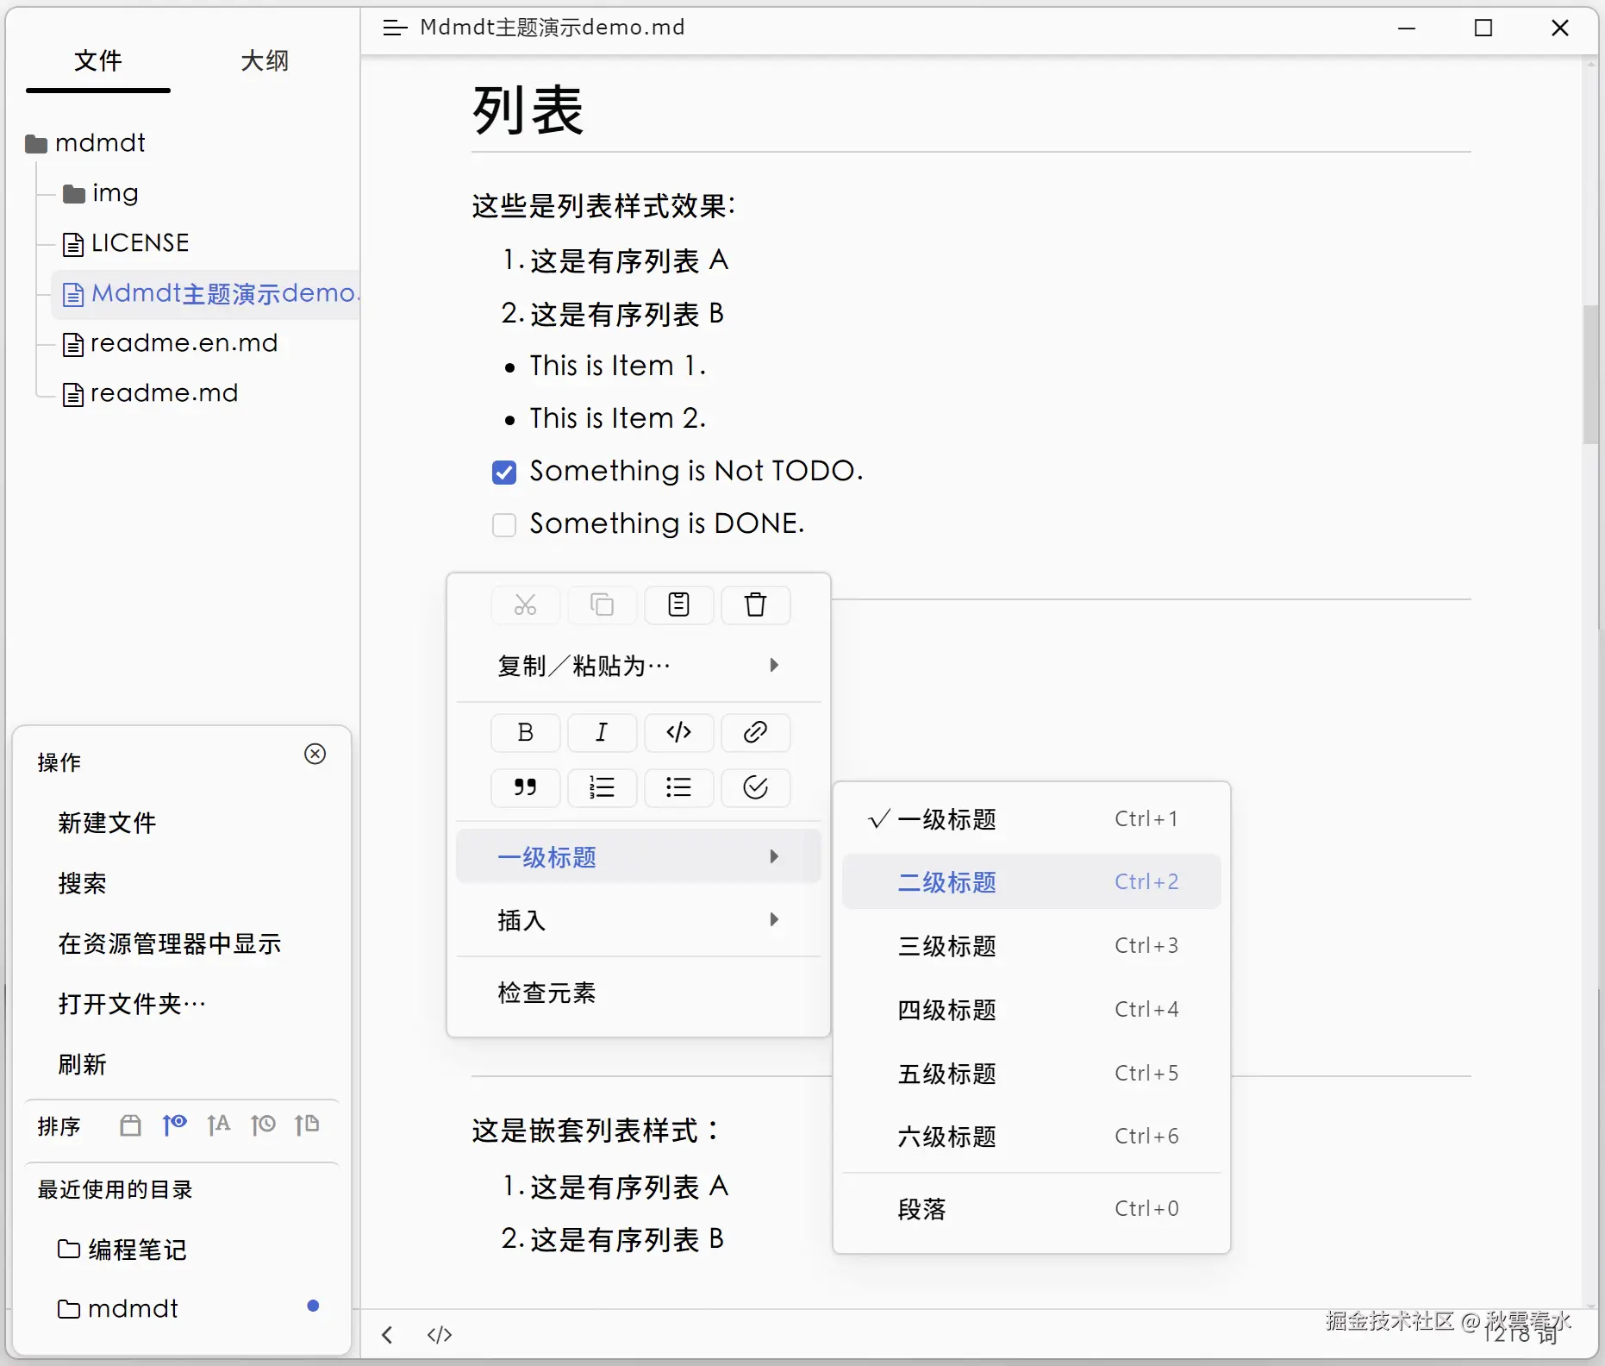Click the bullet text 'This is Item 1.'

[618, 366]
